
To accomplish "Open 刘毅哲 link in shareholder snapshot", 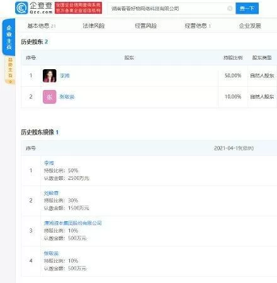I will [x=51, y=193].
